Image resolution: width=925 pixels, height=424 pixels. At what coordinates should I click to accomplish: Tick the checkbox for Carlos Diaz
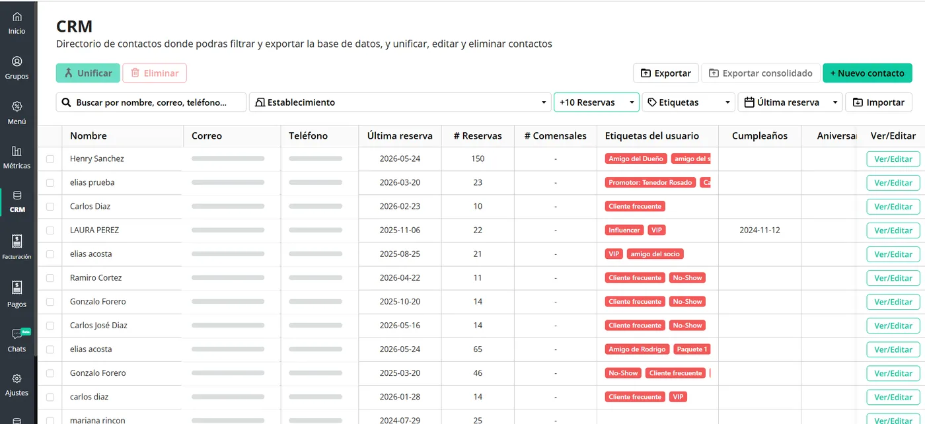[x=50, y=207]
